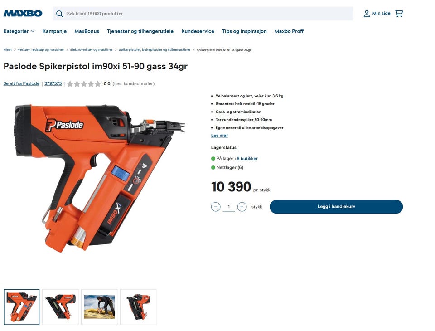Click the MAXBO logo

23,13
